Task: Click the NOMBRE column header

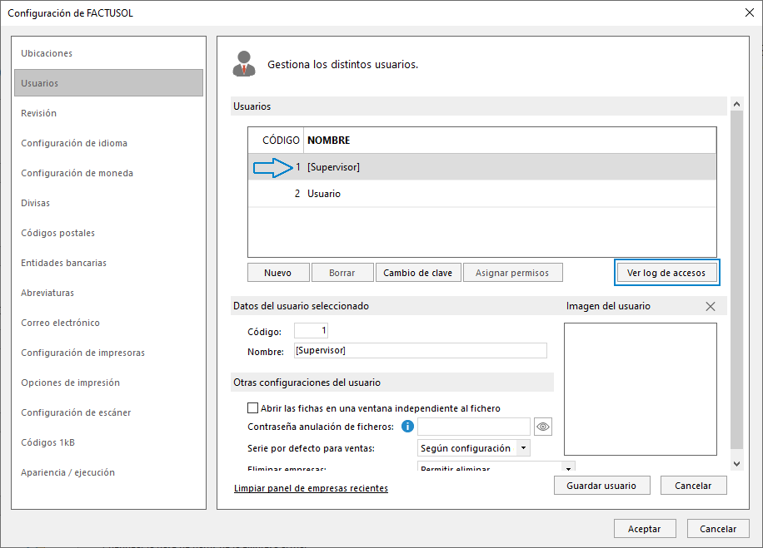Action: click(x=510, y=141)
